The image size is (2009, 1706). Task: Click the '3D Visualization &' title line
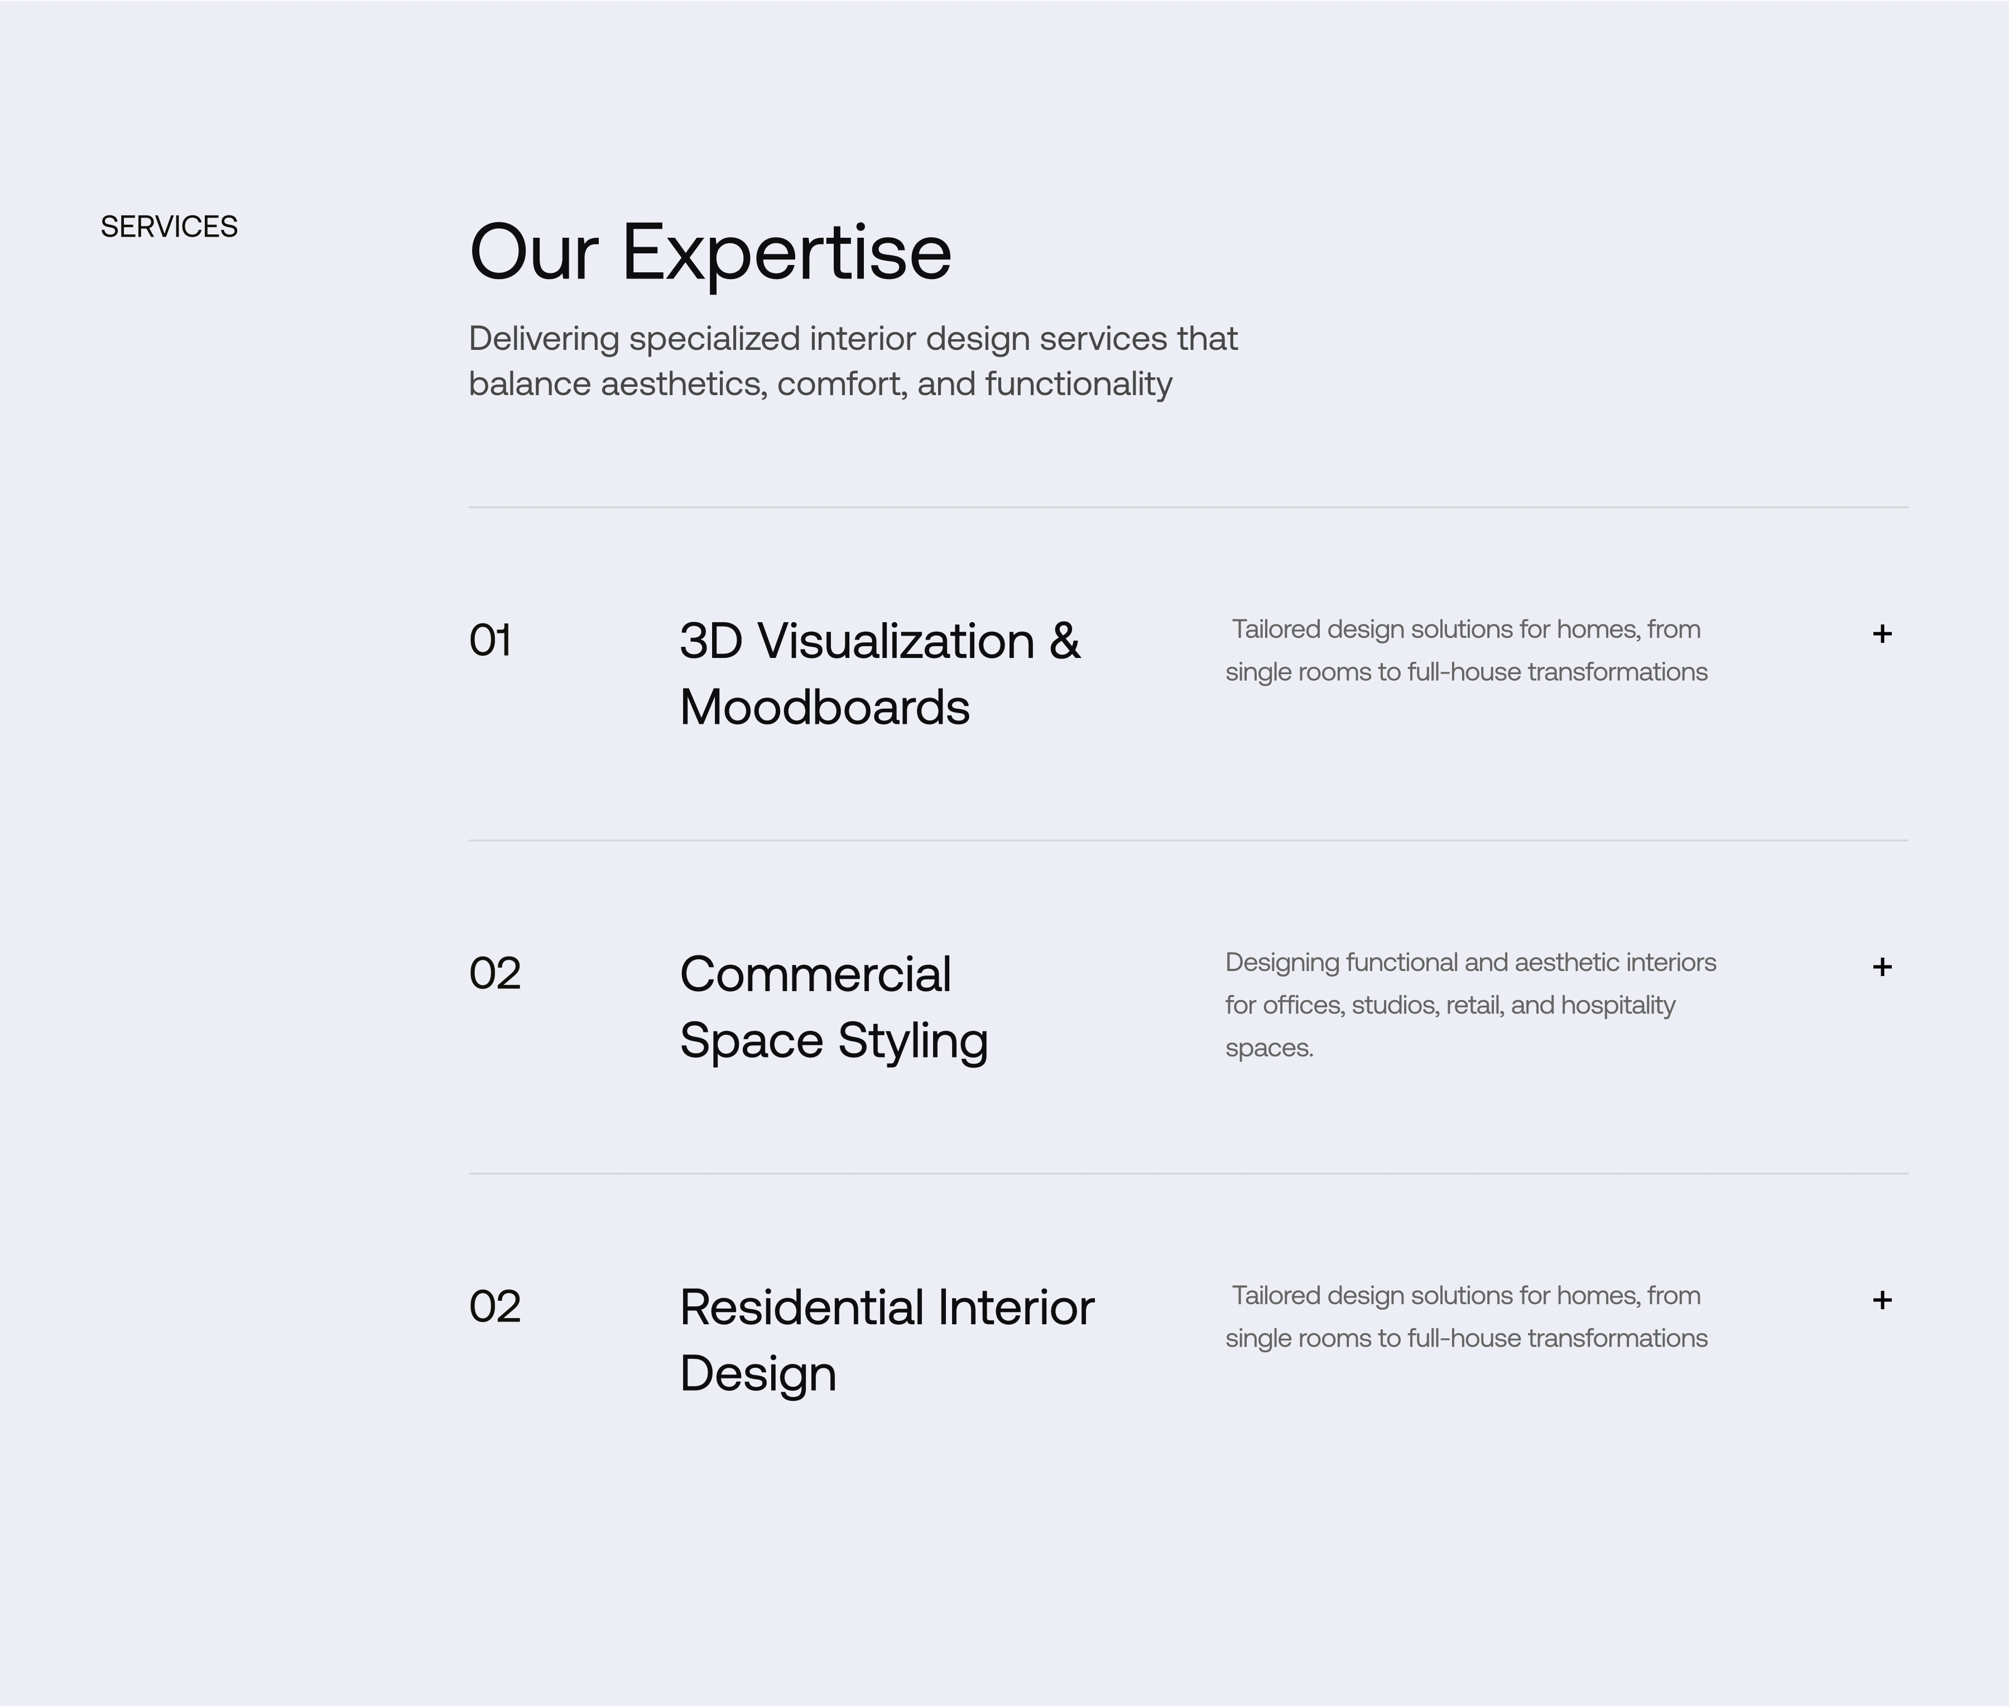[879, 641]
